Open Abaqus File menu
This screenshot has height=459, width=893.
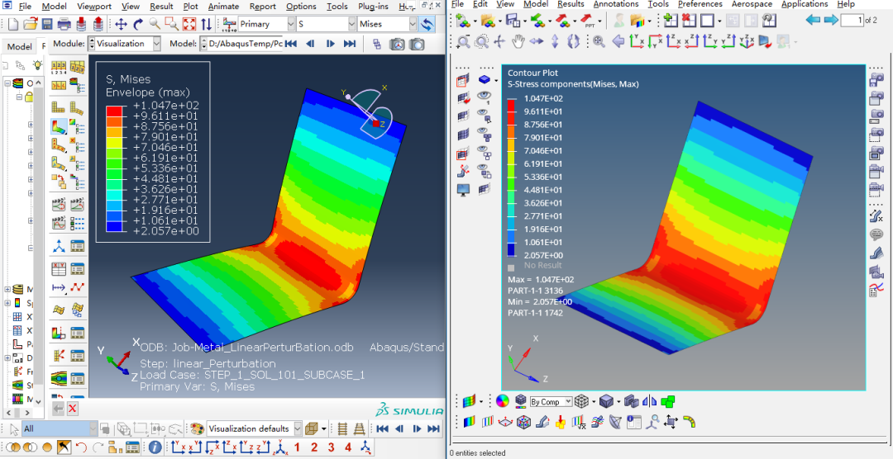[x=25, y=7]
